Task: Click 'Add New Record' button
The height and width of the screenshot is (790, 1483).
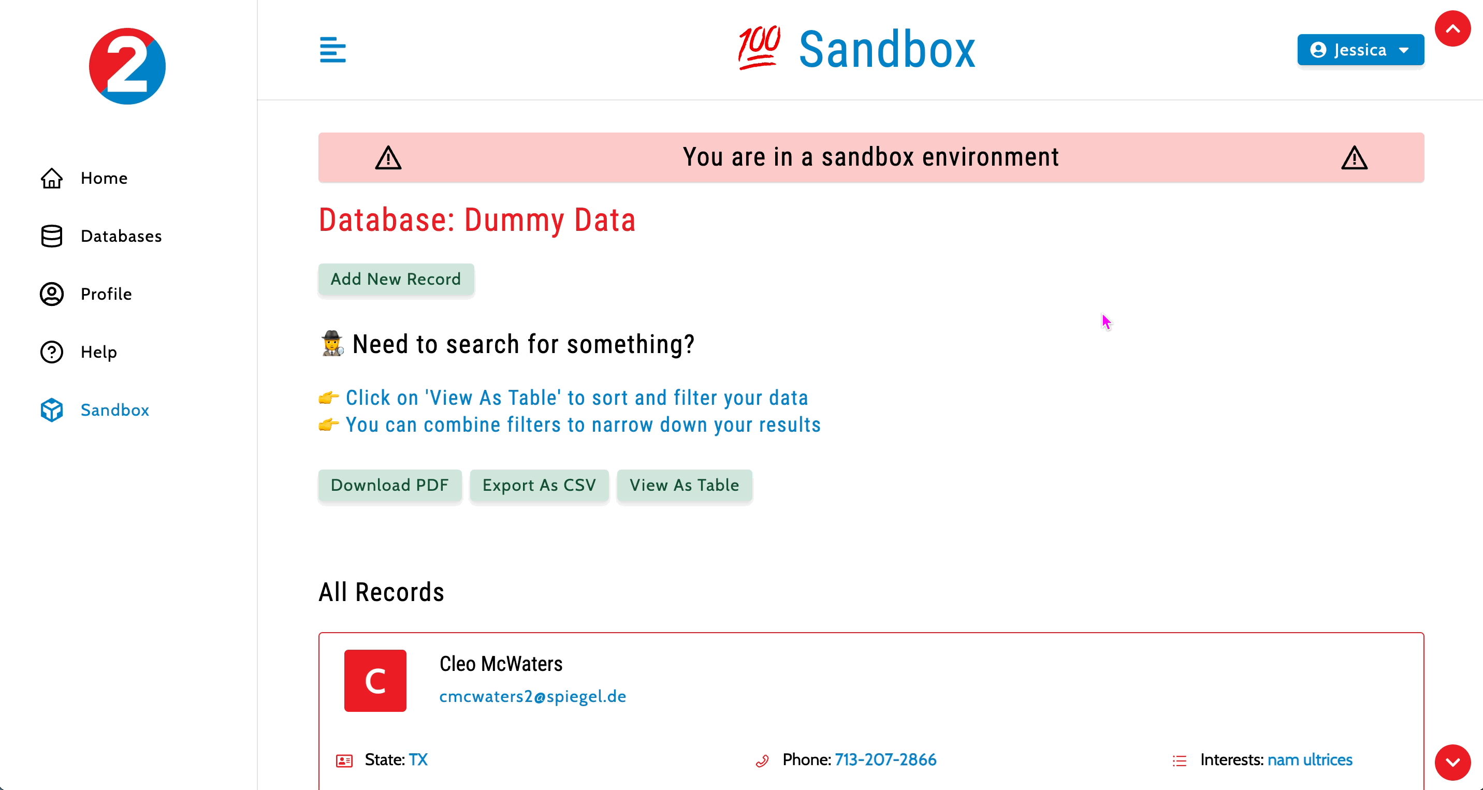Action: click(396, 280)
